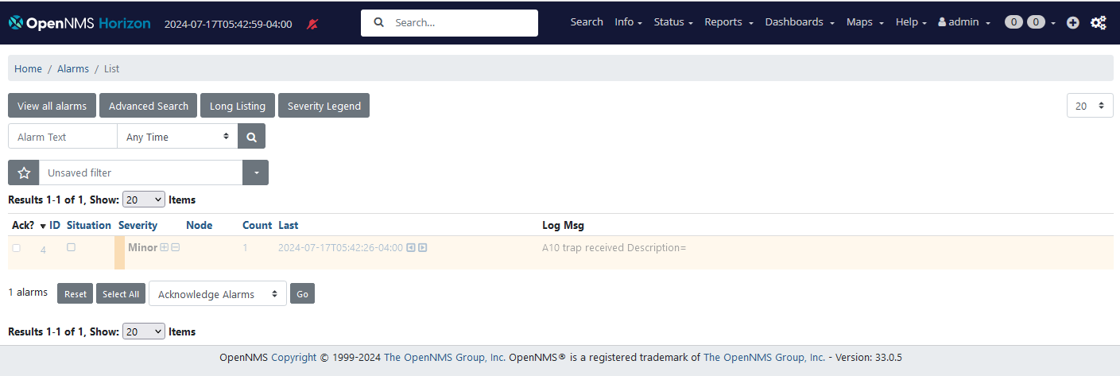Open the configuration gears icon
Viewport: 1120px width, 376px height.
(1098, 23)
